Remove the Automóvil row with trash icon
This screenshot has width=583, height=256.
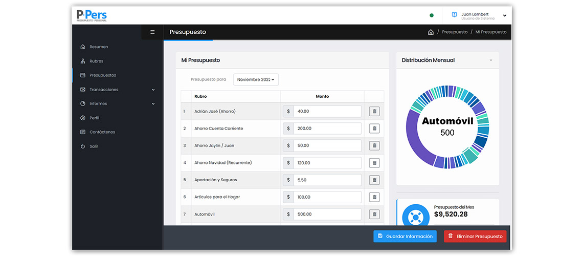pyautogui.click(x=374, y=214)
